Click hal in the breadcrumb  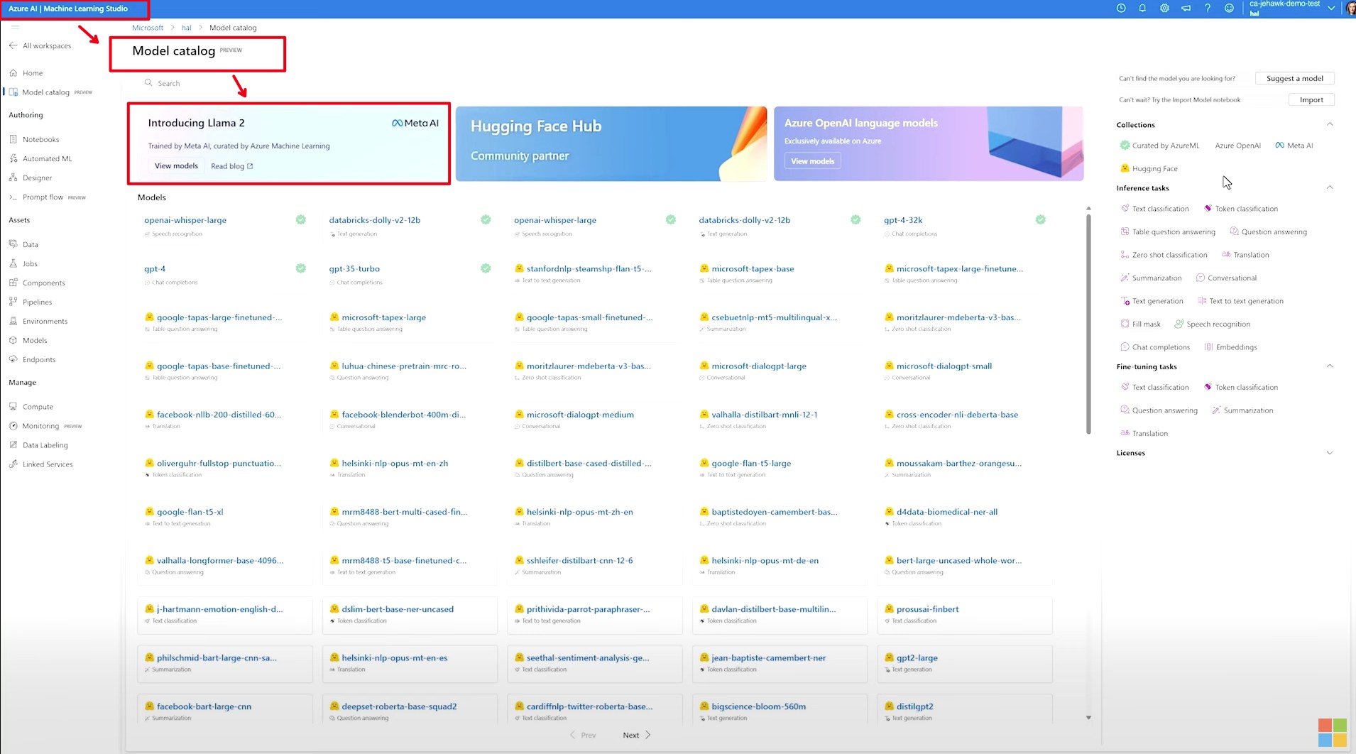[x=186, y=28]
